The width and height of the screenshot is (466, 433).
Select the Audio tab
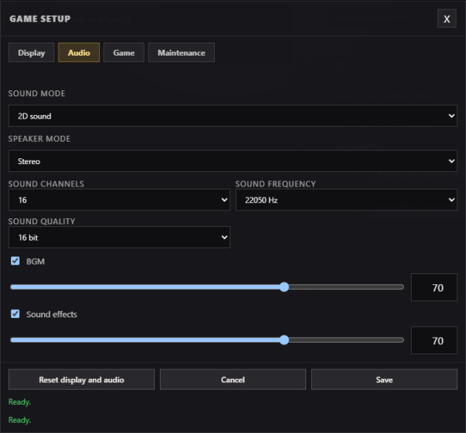tap(79, 53)
